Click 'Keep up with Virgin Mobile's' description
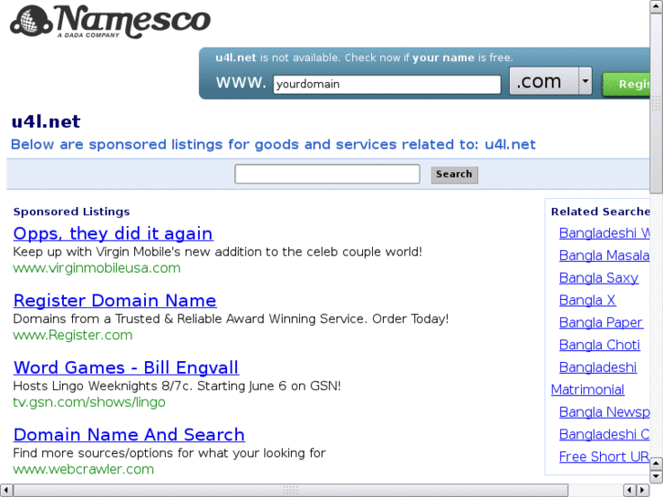The width and height of the screenshot is (663, 497). 218,252
